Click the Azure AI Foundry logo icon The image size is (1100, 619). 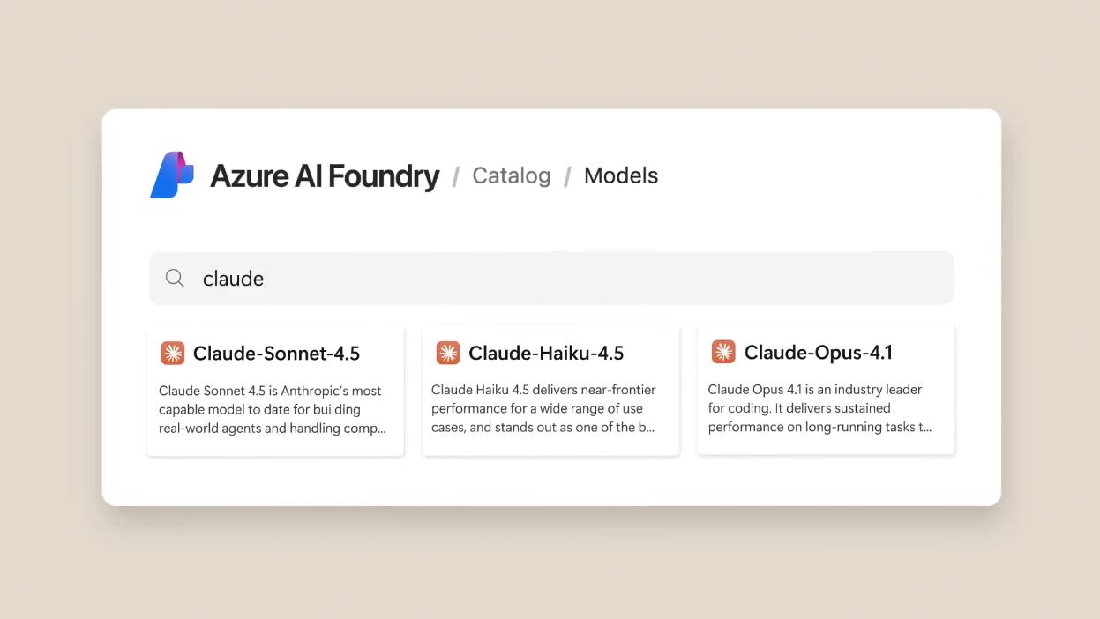[172, 175]
